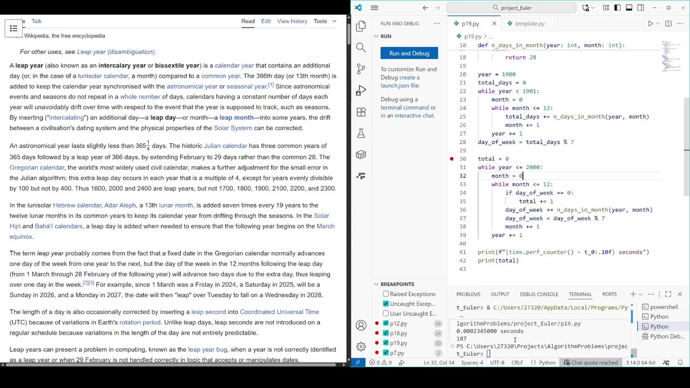
Task: Open notifications bell in status bar
Action: pyautogui.click(x=680, y=363)
